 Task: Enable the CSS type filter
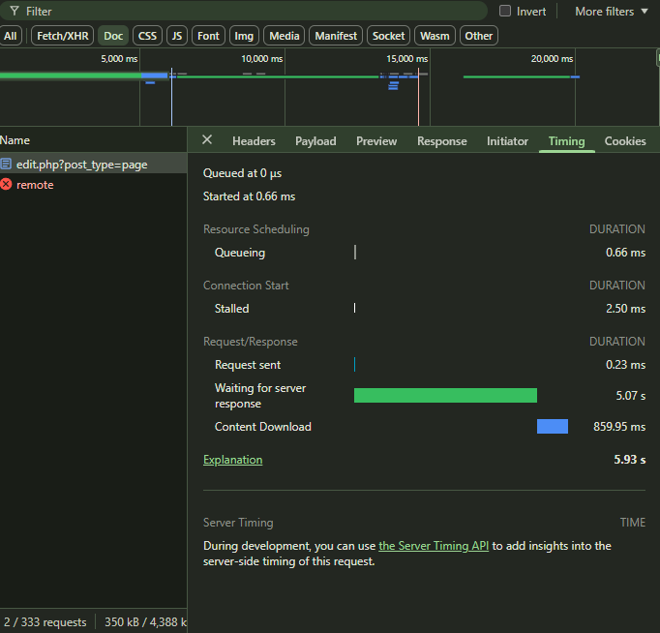tap(147, 36)
